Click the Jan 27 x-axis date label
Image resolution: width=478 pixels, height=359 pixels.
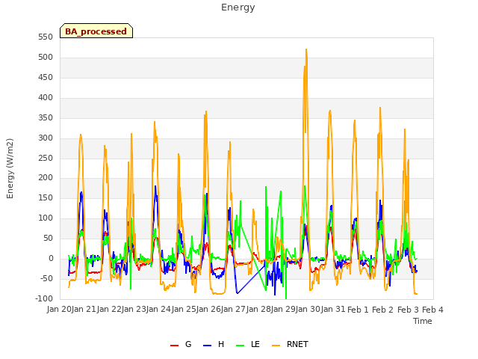(x=233, y=310)
